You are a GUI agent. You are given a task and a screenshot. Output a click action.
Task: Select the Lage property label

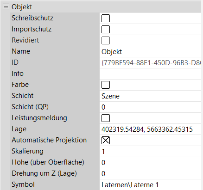(19, 129)
